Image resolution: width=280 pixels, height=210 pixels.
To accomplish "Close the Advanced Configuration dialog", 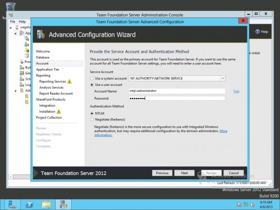I will [x=243, y=21].
